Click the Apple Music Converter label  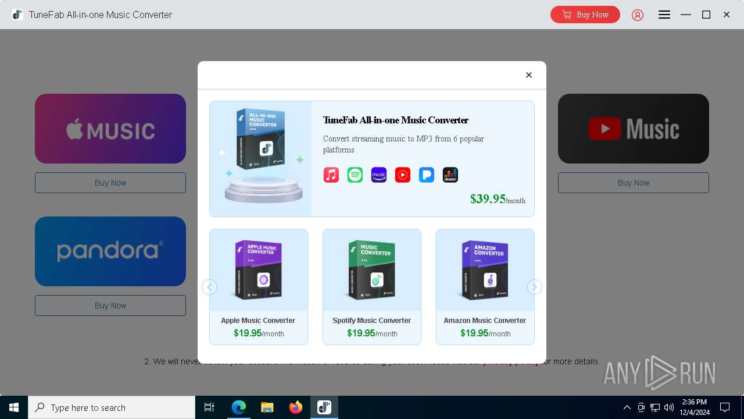coord(258,321)
